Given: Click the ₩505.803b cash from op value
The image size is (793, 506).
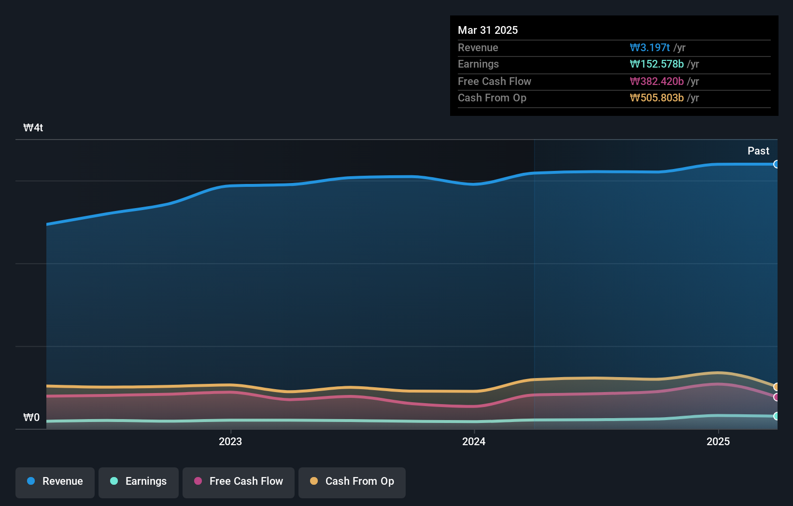Looking at the screenshot, I should click(657, 98).
